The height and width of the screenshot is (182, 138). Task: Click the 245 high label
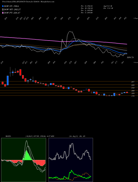pos(78,18)
